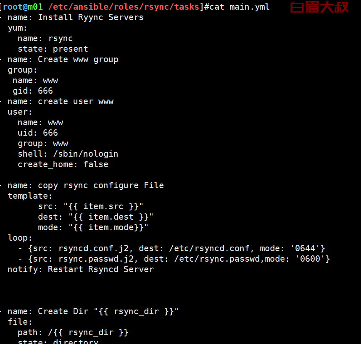This screenshot has height=344, width=361.
Task: Click the rsyncd.conf.j2 loop entry
Action: tap(171, 248)
